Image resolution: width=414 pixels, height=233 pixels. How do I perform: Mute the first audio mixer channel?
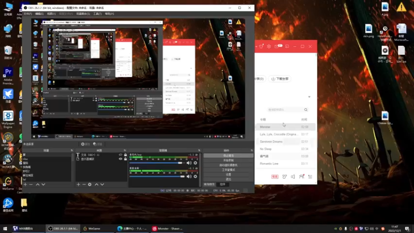click(x=189, y=163)
